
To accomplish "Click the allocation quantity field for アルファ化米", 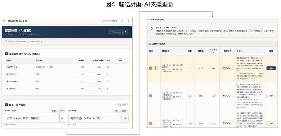I will 95,67.
